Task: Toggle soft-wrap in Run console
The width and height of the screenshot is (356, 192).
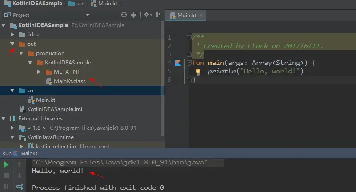Action: (20, 187)
